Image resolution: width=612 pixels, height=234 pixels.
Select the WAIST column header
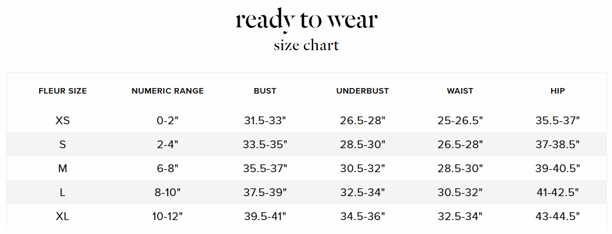(460, 91)
